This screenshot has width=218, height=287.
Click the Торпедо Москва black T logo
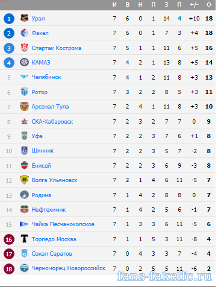[24, 239]
